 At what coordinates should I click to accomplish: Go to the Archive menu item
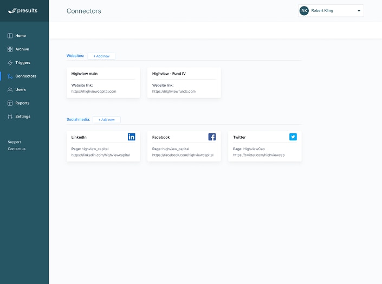click(22, 49)
